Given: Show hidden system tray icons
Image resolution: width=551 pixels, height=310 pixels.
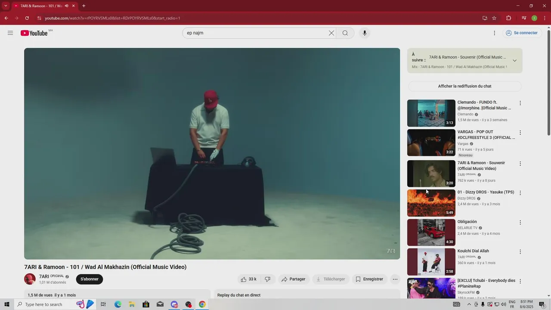Looking at the screenshot, I should tap(469, 304).
